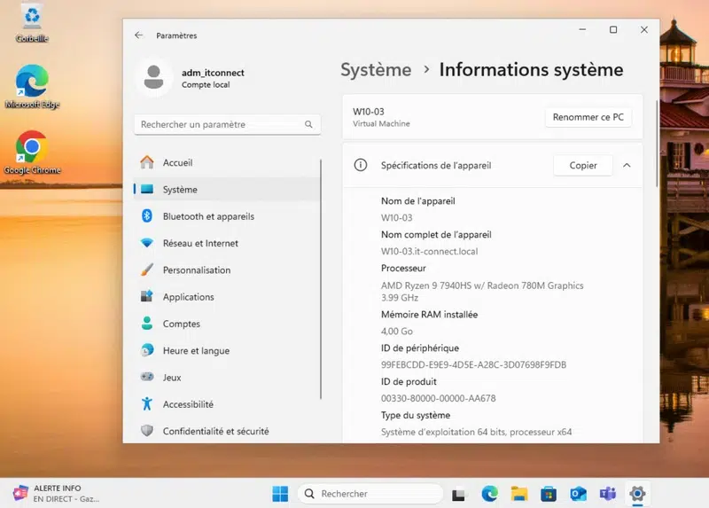The image size is (709, 508).
Task: Click the back arrow in Paramètres
Action: coord(138,35)
